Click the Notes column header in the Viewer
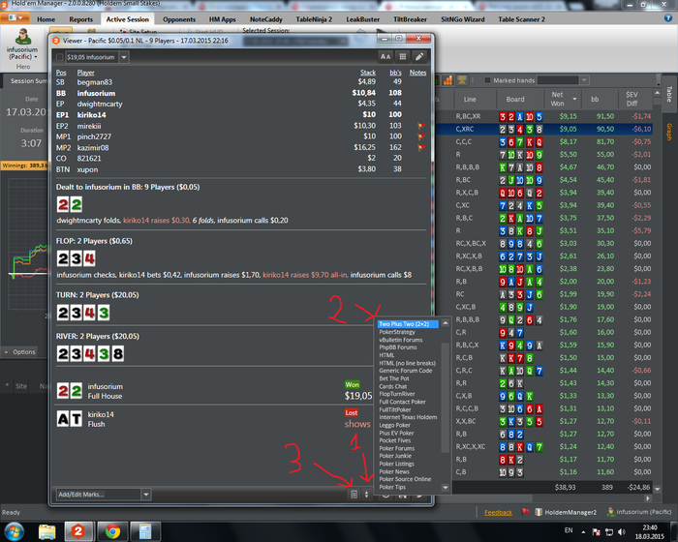Image resolution: width=678 pixels, height=542 pixels. pyautogui.click(x=417, y=73)
